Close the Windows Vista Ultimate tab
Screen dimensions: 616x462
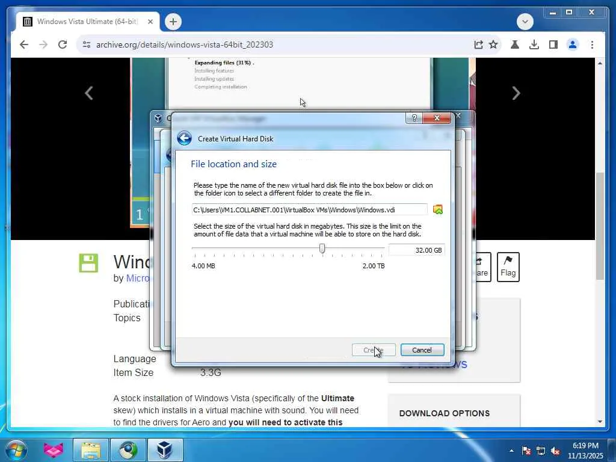click(150, 22)
